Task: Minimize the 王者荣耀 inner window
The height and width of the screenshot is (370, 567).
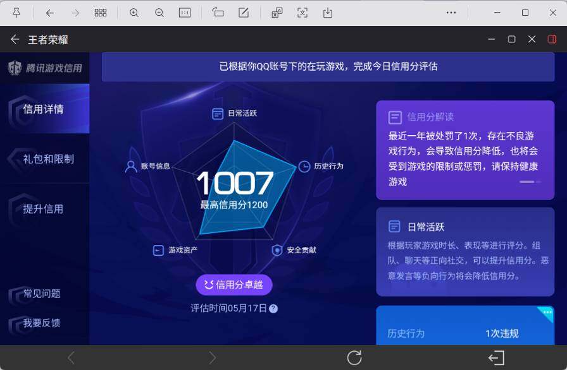Action: pos(492,39)
